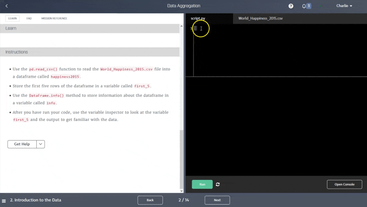
Task: Select the Learn tab
Action: point(12,18)
